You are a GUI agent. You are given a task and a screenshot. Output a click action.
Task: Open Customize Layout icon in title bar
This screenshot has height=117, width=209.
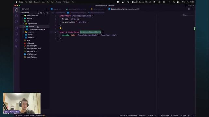(193, 6)
